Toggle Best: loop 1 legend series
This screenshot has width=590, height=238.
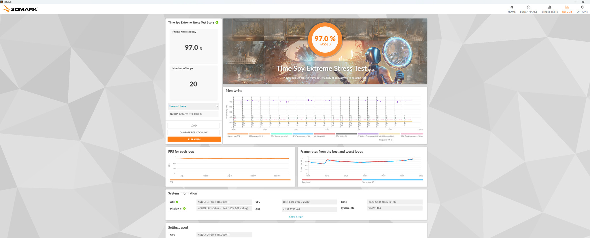click(x=332, y=181)
